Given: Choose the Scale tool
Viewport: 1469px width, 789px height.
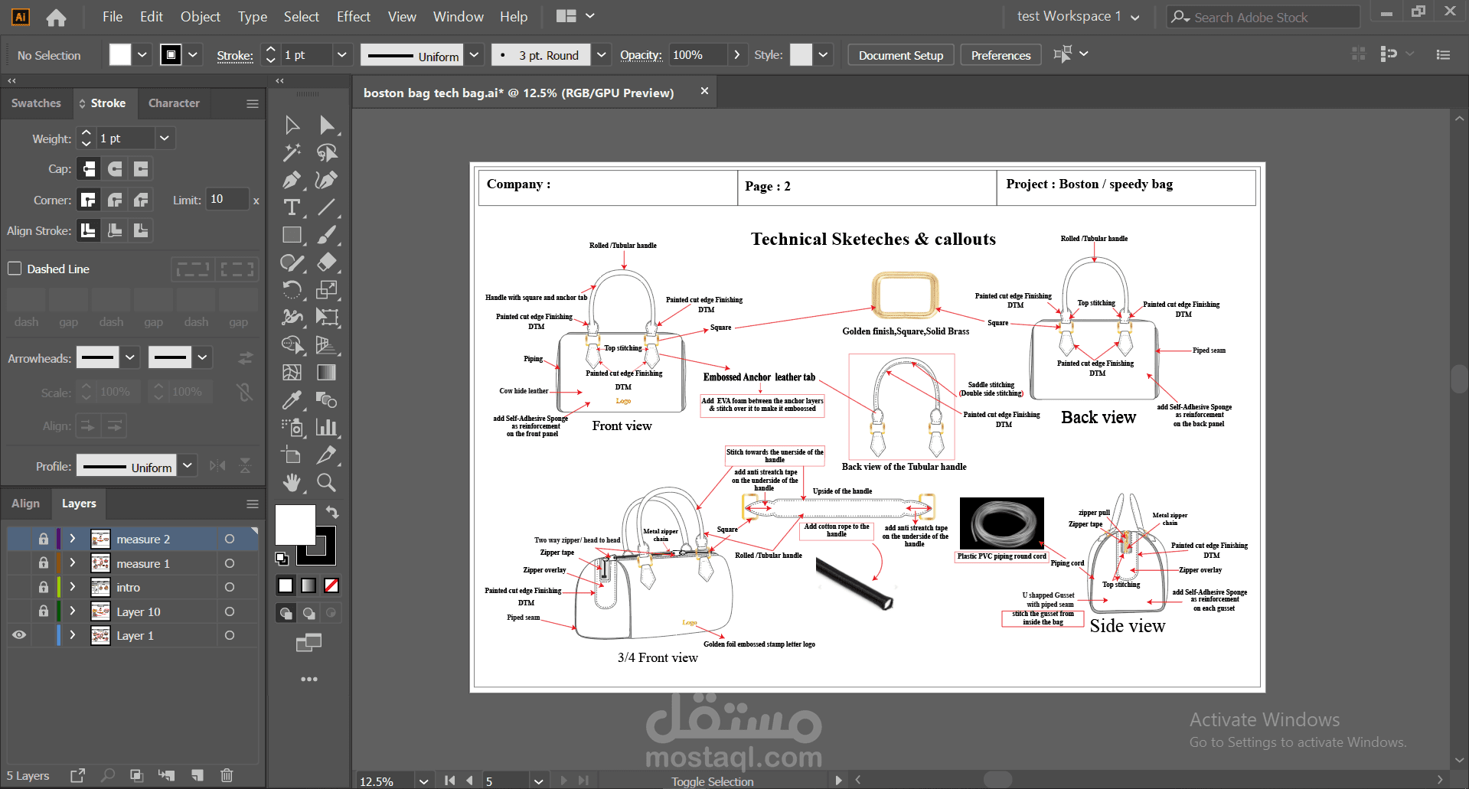Looking at the screenshot, I should coord(327,290).
